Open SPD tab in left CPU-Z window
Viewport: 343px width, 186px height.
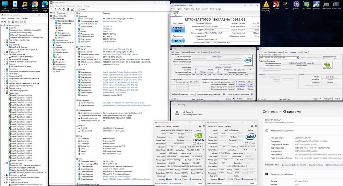coord(199,52)
